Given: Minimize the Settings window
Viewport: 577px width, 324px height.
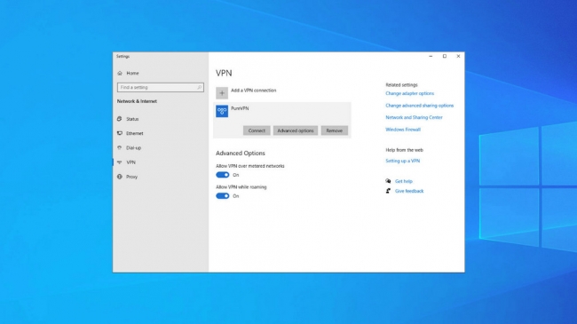Looking at the screenshot, I should point(431,56).
